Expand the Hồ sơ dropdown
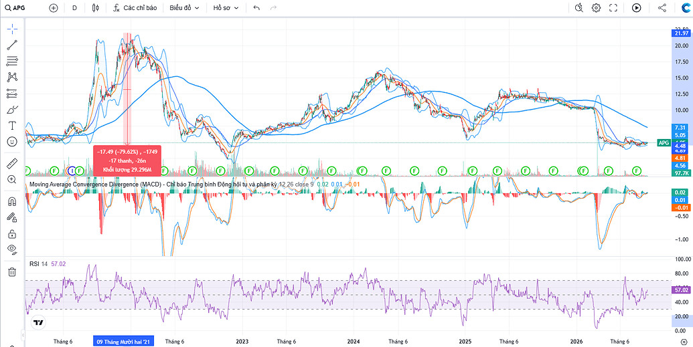This screenshot has height=347, width=693. pos(226,7)
